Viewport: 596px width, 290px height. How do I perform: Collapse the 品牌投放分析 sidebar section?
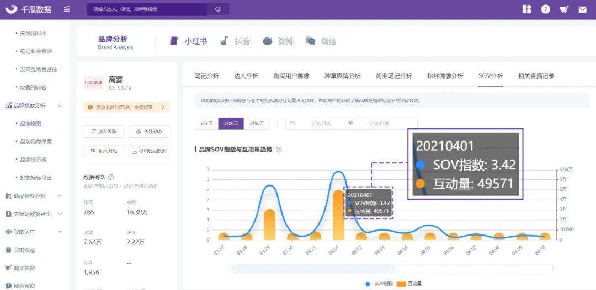pos(60,106)
